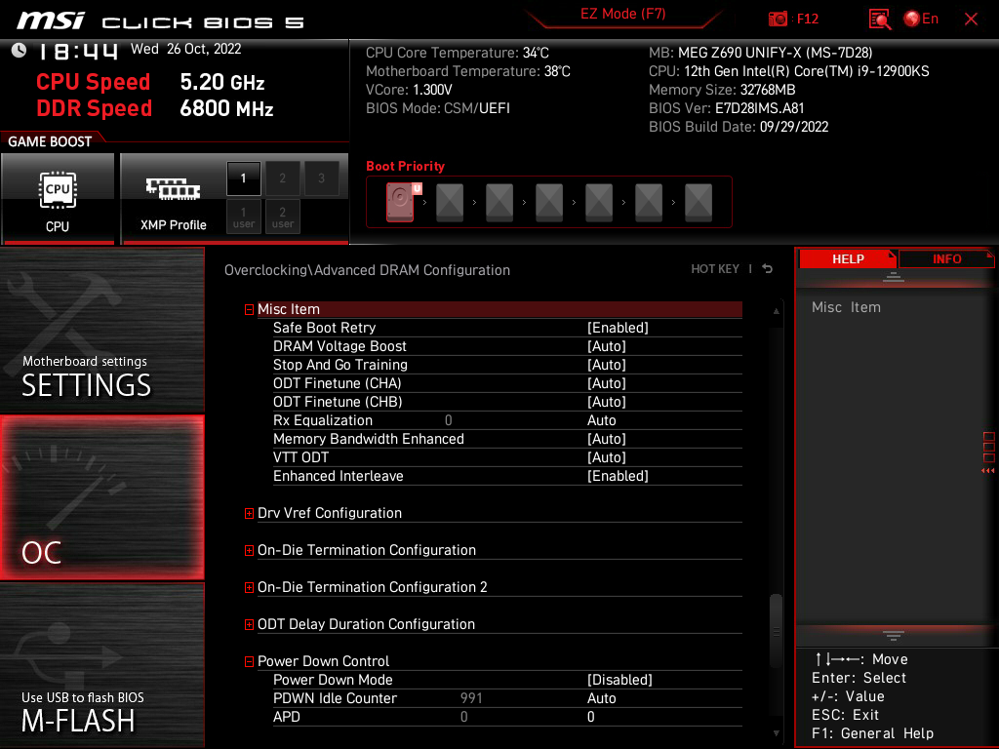This screenshot has width=999, height=749.
Task: Expand On-Die Termination Configuration 2
Action: 249,587
